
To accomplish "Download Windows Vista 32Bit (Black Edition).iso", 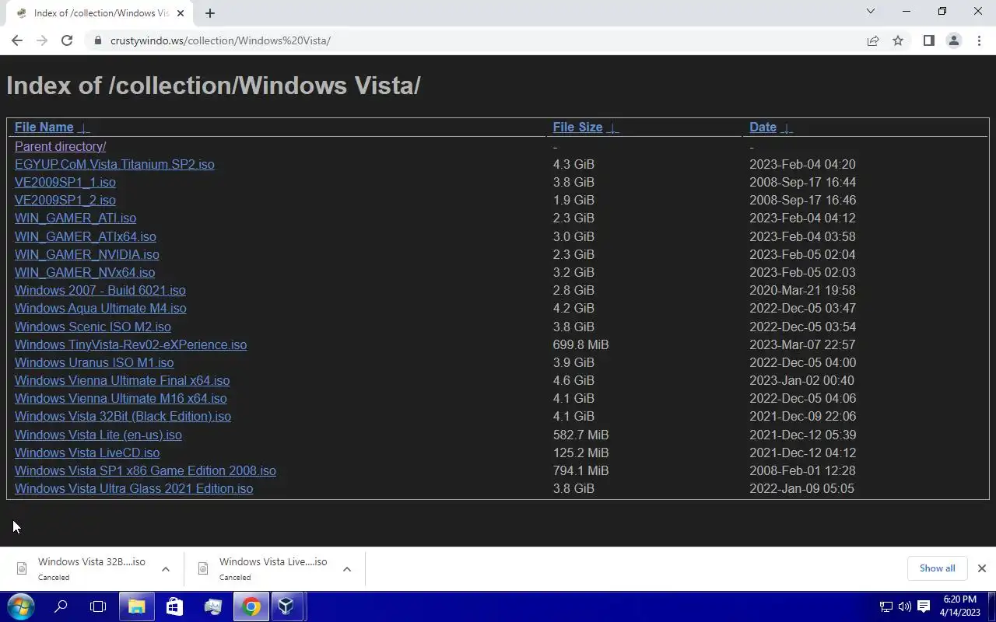I will point(123,416).
